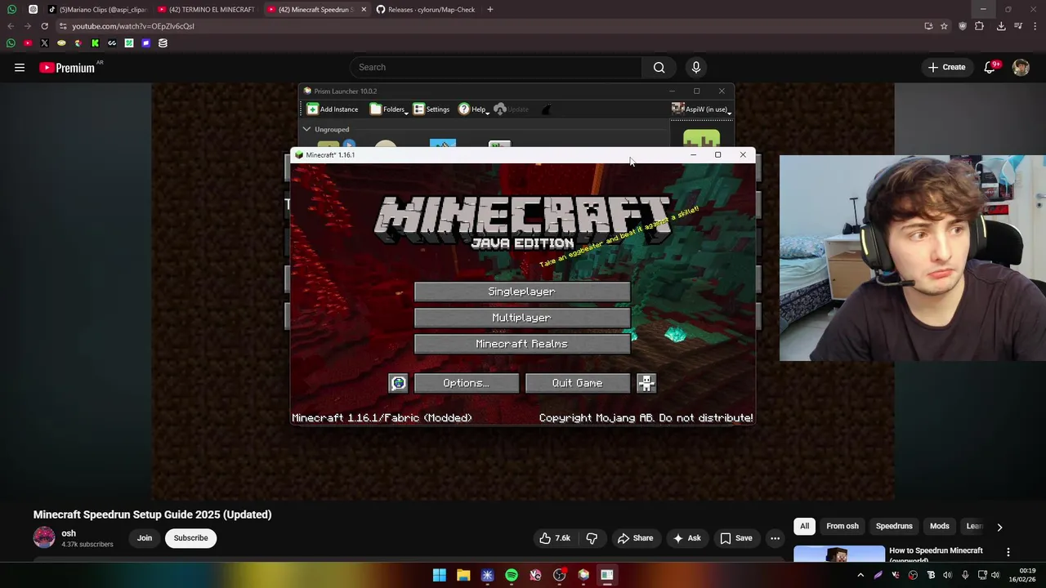The image size is (1046, 588).
Task: Open AspiW account dropdown in Prism Launcher
Action: coord(701,109)
